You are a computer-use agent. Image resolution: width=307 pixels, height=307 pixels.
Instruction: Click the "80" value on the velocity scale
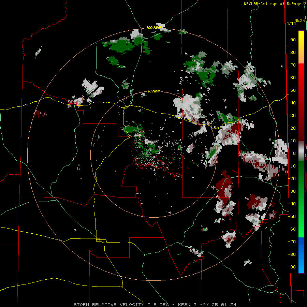293,53
